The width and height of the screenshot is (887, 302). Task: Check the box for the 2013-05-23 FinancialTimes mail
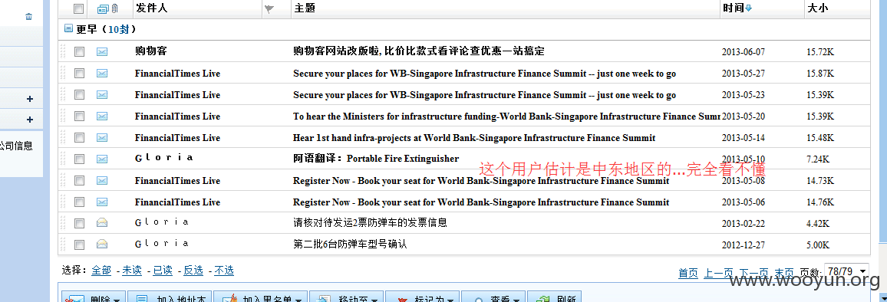click(x=79, y=94)
